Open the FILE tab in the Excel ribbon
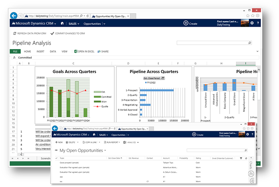Screen dimensions: 279x187 [x=15, y=51]
